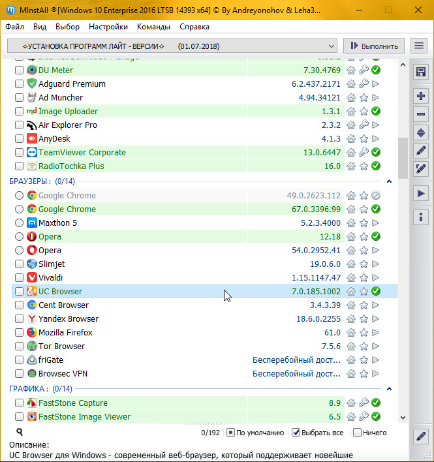Image resolution: width=434 pixels, height=462 pixels.
Task: Click the star icon for Ad Muncher
Action: coord(364,97)
